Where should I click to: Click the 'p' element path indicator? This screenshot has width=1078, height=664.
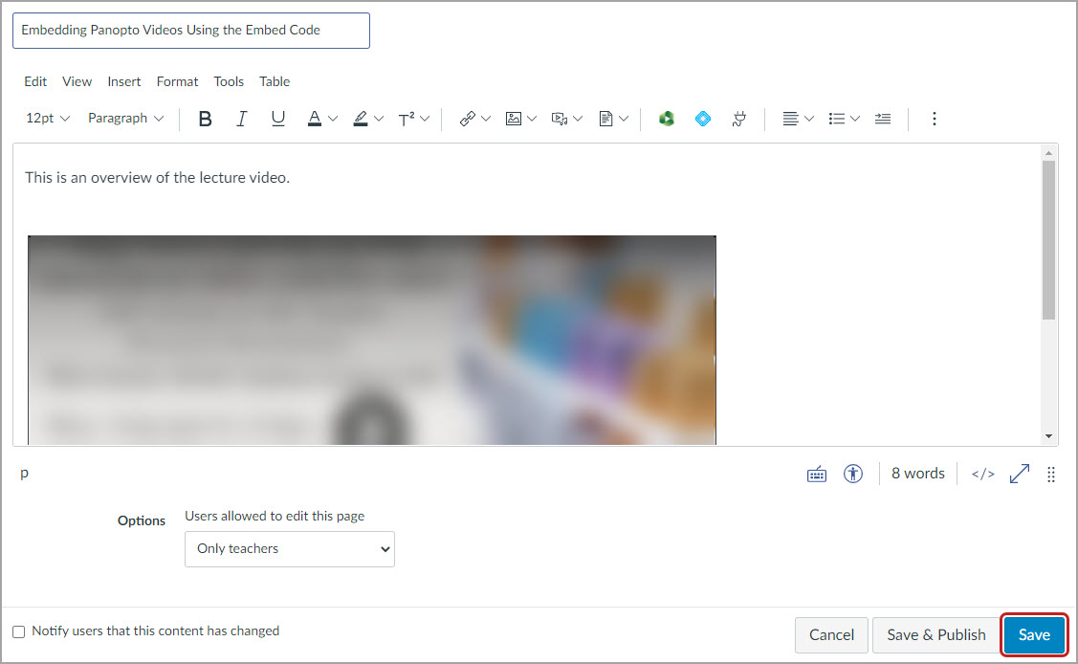(x=24, y=473)
